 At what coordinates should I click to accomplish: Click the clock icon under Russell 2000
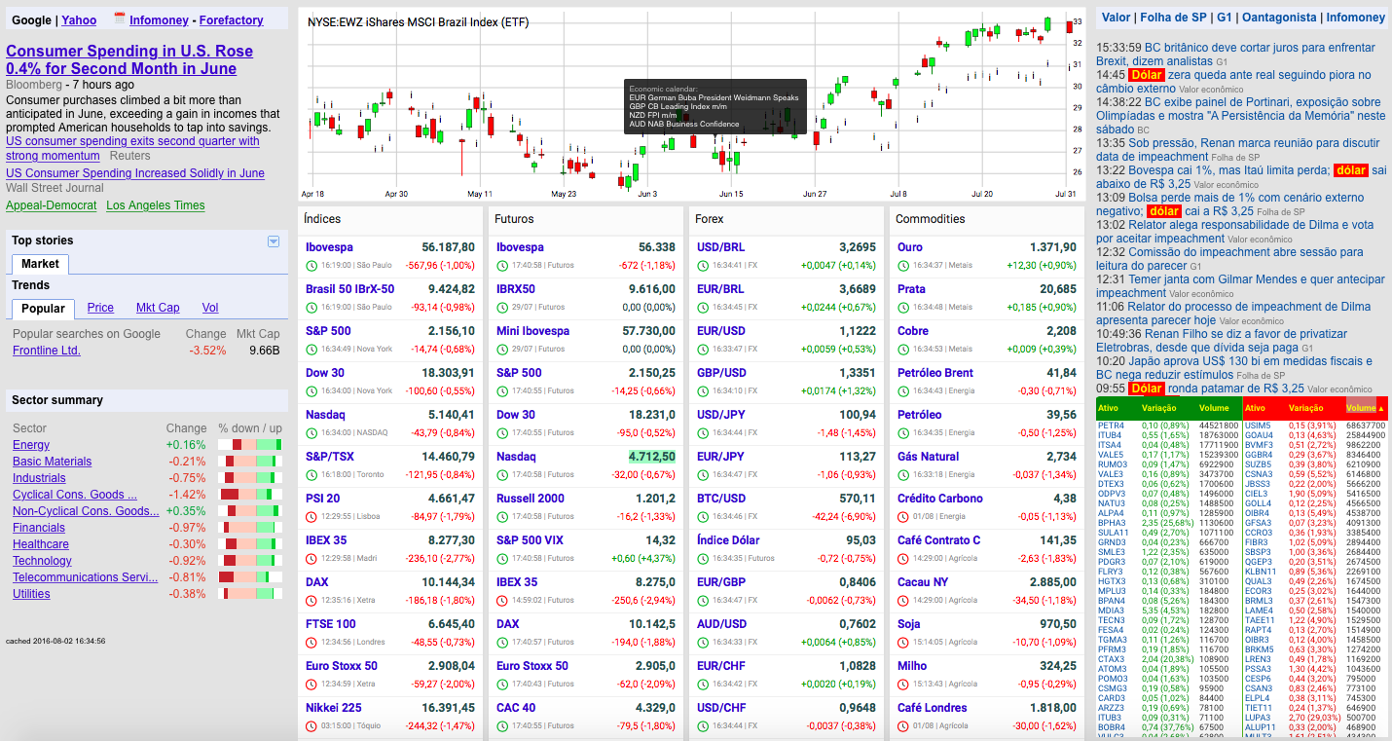[502, 516]
